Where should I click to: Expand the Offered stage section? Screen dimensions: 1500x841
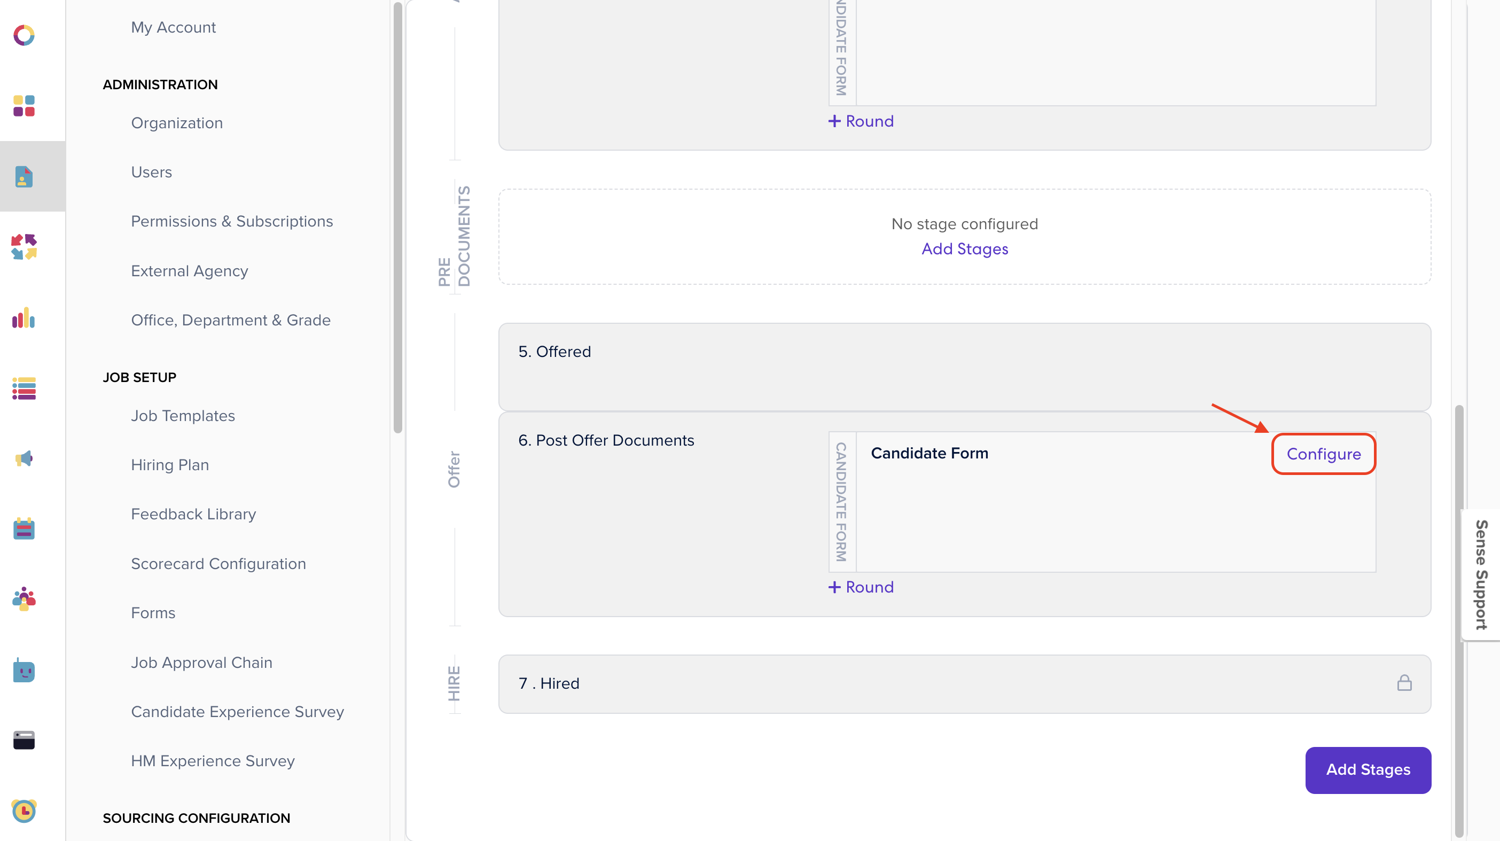click(x=555, y=351)
